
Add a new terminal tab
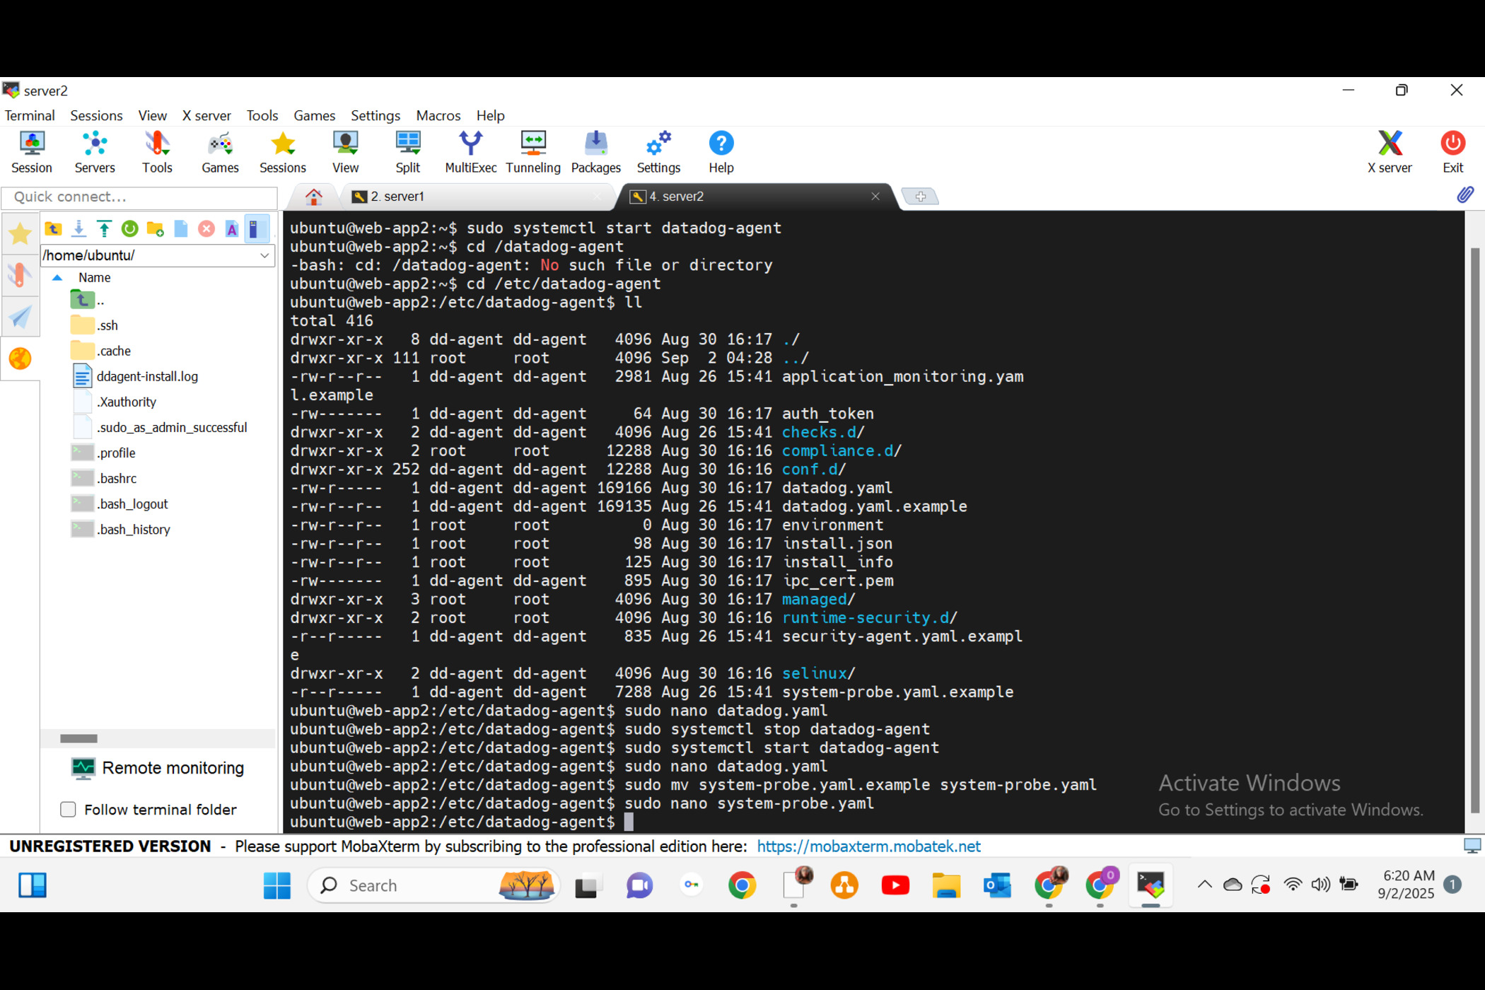920,197
